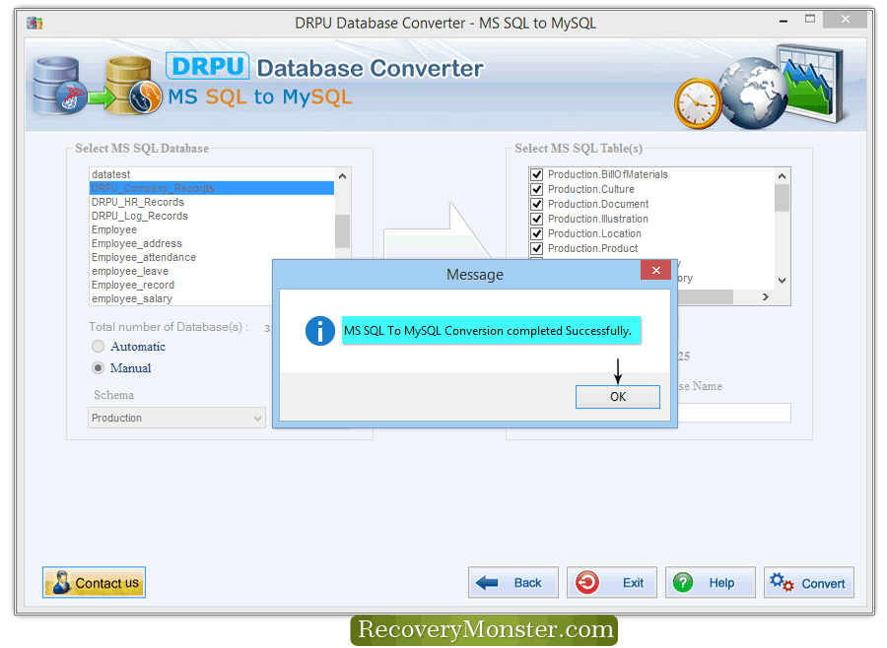Click the table list scroll-down arrow
Screen dimensions: 887x648
pyautogui.click(x=782, y=281)
